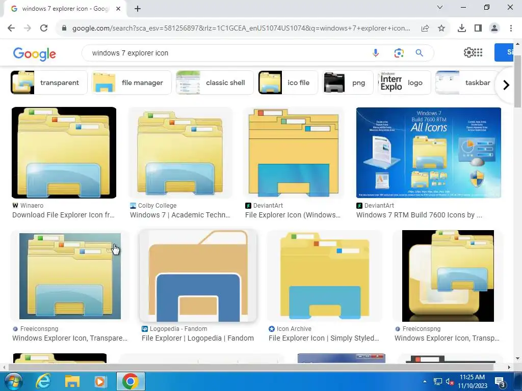Click the address bar URL

pyautogui.click(x=241, y=29)
